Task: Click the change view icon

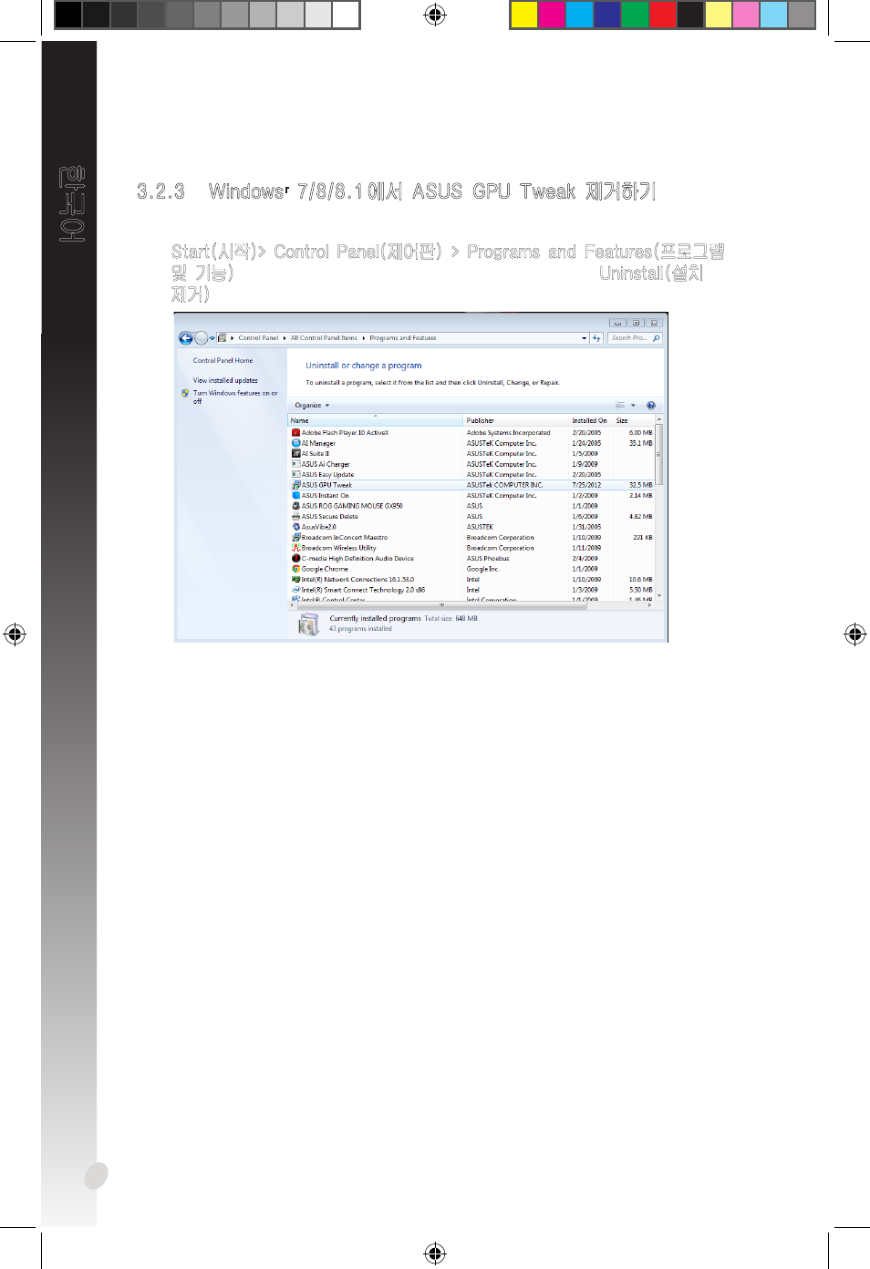Action: pos(620,406)
